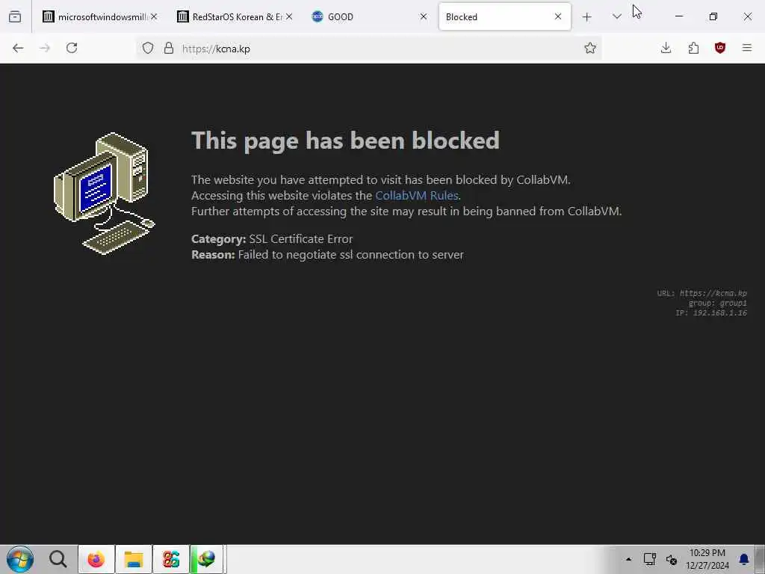Open the downloads panel
The height and width of the screenshot is (574, 765).
(x=666, y=48)
